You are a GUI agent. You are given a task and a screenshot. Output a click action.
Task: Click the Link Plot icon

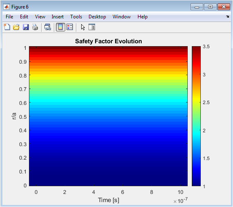[x=48, y=27]
